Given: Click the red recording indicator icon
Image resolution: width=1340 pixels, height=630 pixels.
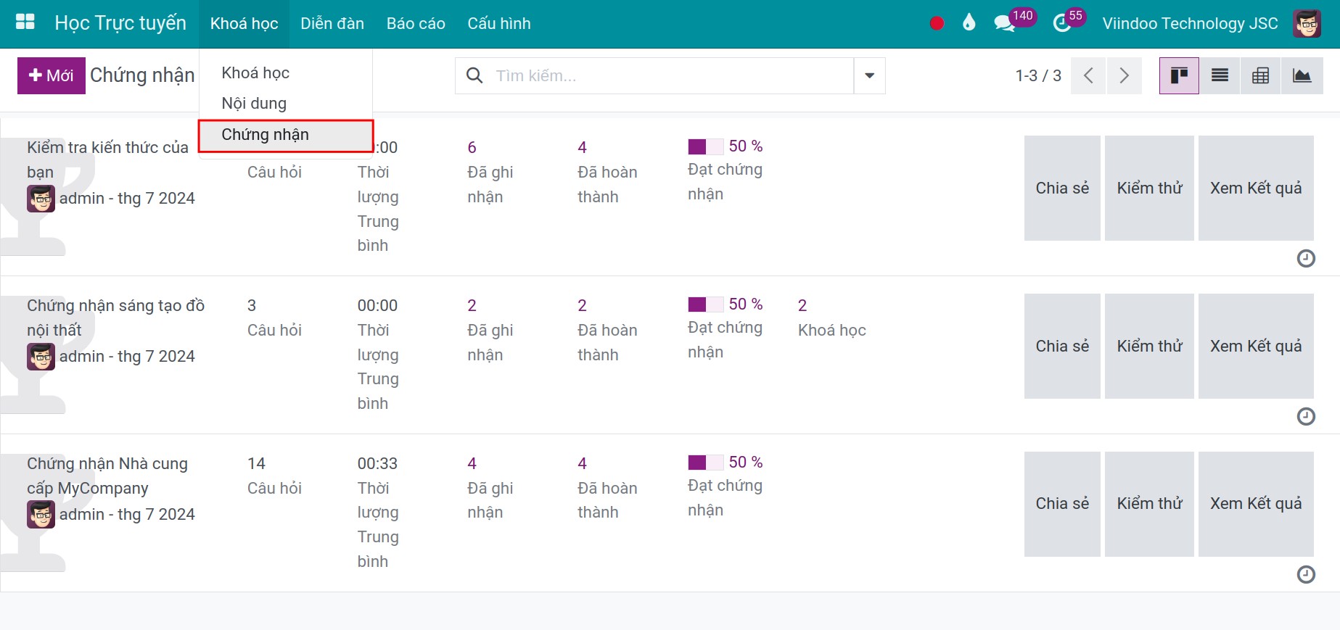Looking at the screenshot, I should click(937, 23).
